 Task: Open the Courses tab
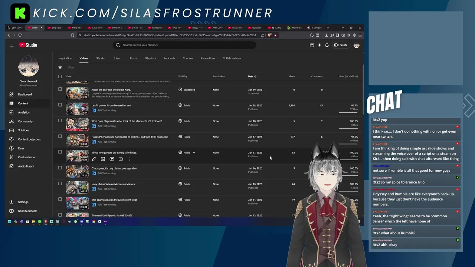coord(188,58)
